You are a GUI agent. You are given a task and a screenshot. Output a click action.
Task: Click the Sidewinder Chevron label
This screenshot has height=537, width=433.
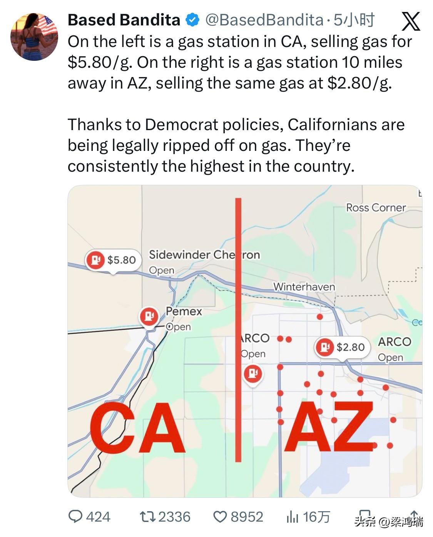point(204,255)
